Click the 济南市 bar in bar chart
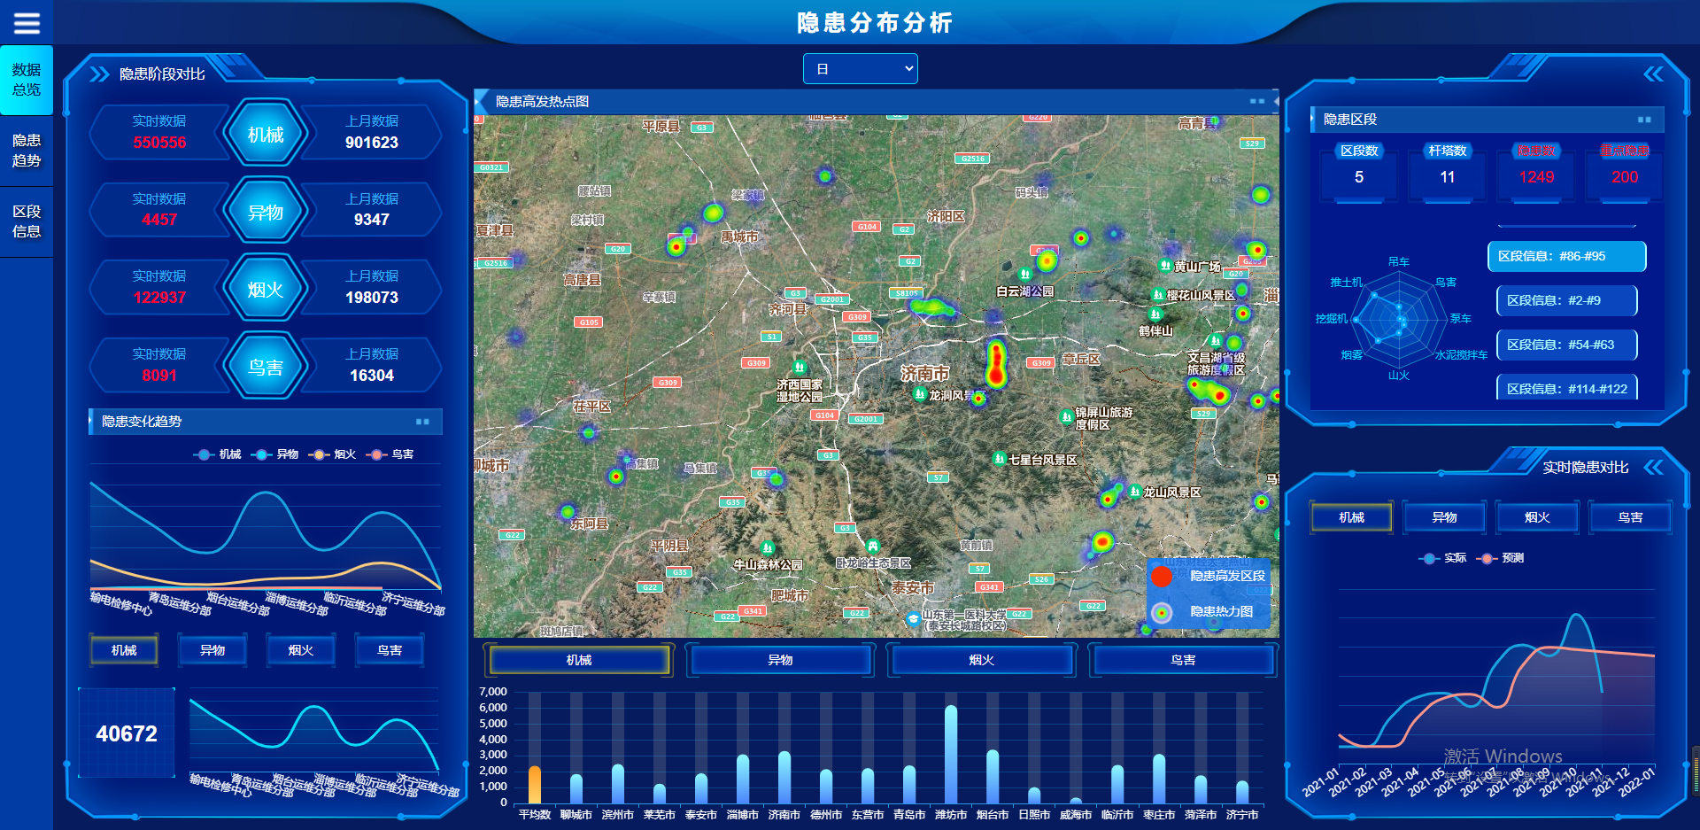This screenshot has height=830, width=1700. tap(784, 777)
